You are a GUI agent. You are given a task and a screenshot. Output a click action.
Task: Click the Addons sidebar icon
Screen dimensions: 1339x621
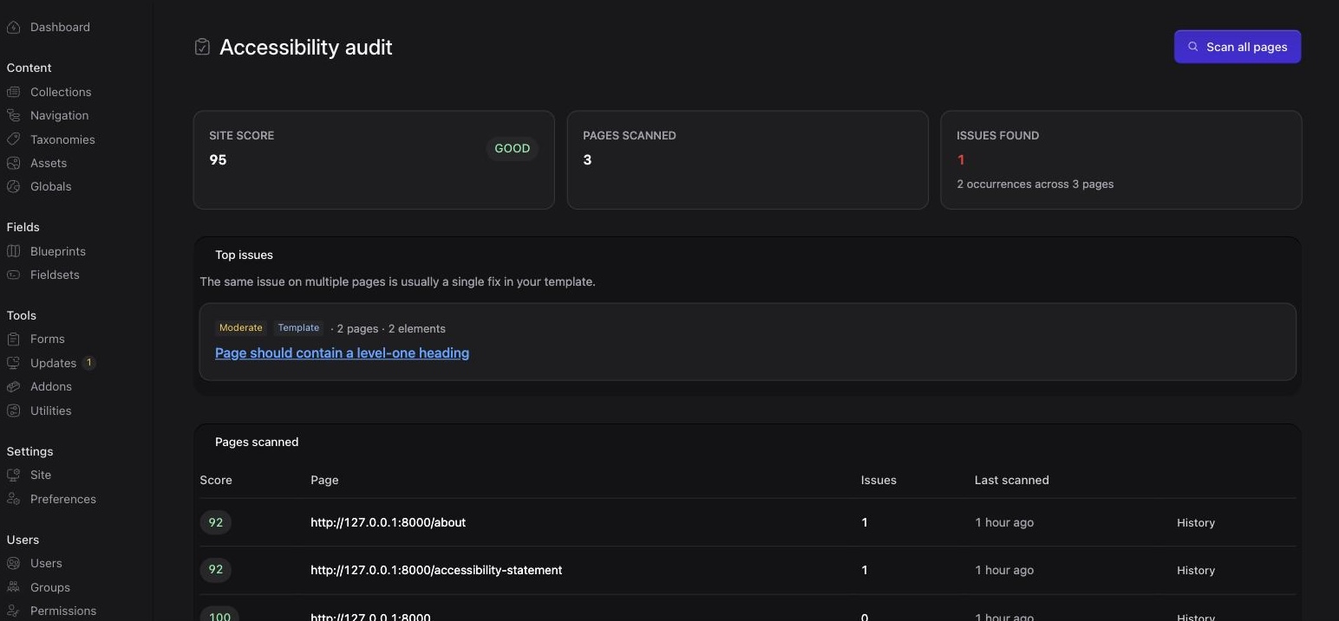point(13,386)
